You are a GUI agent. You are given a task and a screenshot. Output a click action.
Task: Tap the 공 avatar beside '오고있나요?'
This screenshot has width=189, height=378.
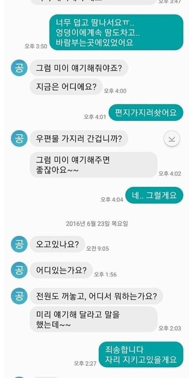coord(19,244)
